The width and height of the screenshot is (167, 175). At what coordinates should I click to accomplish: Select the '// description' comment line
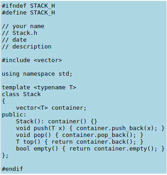tap(27, 47)
